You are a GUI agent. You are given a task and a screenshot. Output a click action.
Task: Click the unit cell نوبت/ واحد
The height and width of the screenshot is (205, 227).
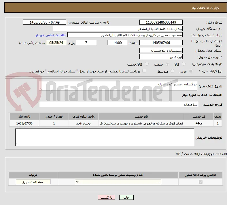83,123
